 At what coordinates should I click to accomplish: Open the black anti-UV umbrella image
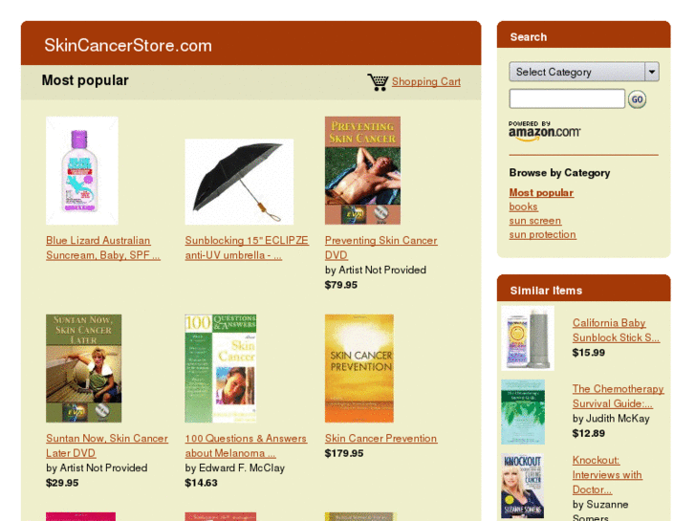[x=239, y=182]
